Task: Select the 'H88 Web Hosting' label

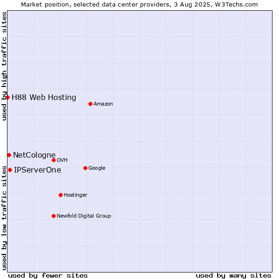Action: [44, 98]
